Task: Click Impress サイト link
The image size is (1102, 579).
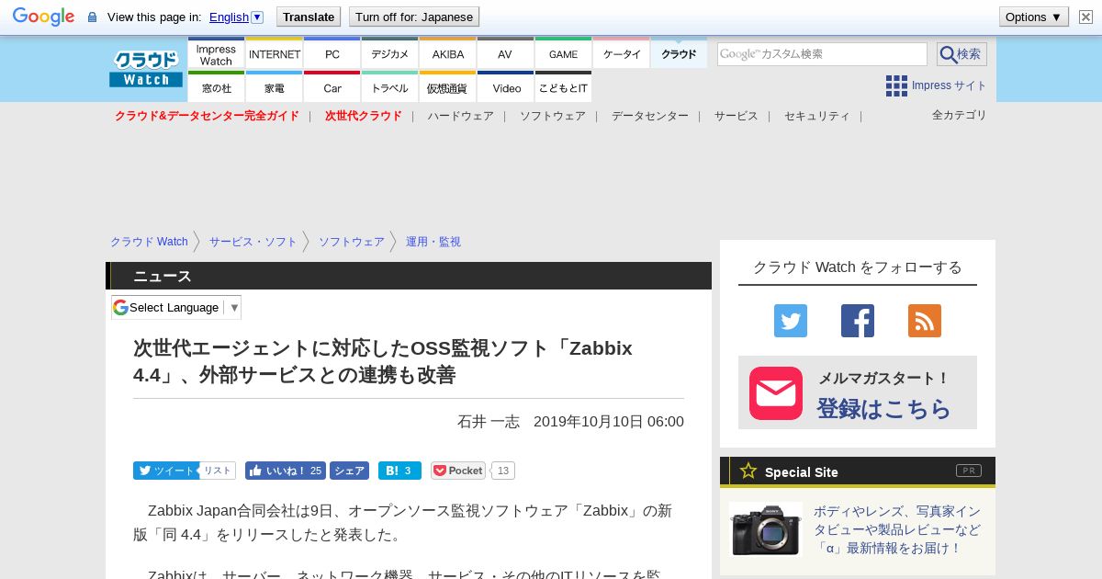Action: 949,85
